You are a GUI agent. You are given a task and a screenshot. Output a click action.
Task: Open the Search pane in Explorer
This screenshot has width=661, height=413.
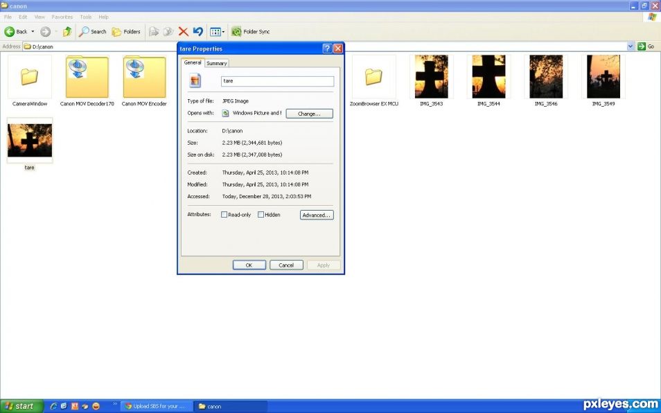coord(93,32)
